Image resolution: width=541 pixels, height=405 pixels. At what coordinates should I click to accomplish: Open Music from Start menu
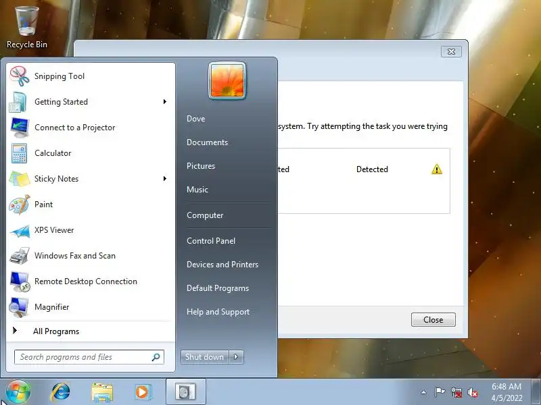point(197,190)
